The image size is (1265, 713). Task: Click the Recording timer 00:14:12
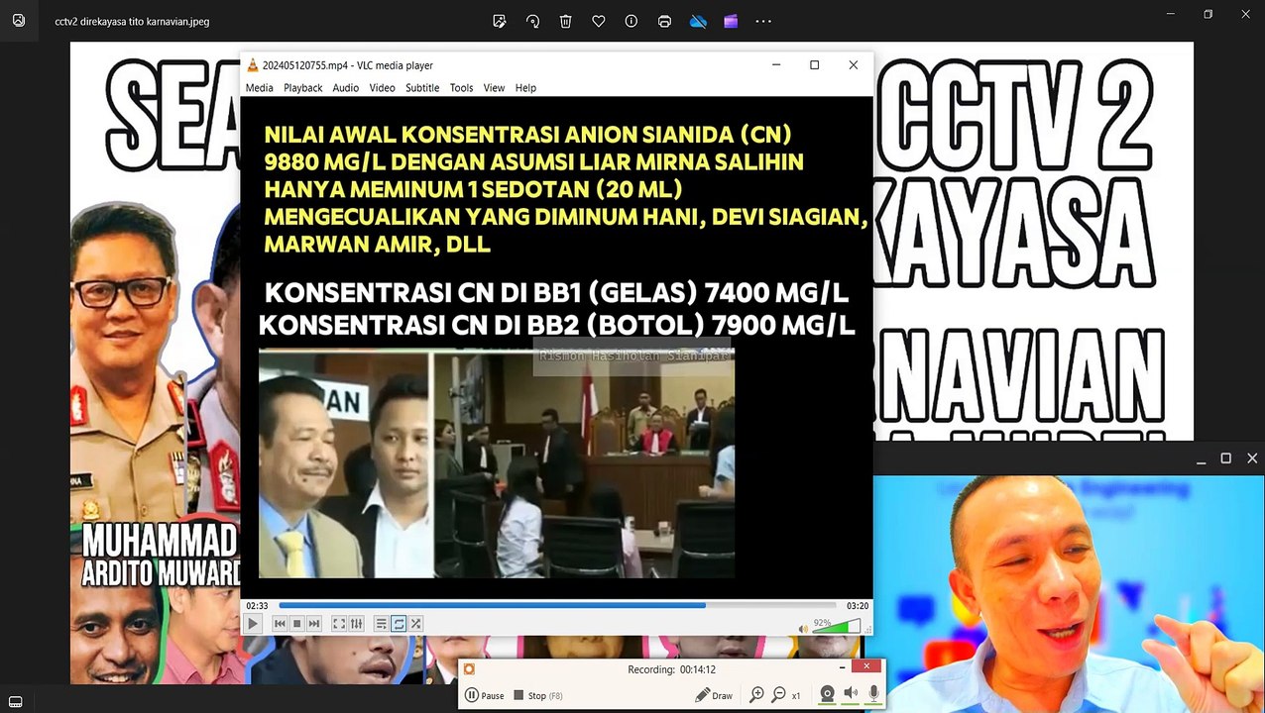(671, 670)
